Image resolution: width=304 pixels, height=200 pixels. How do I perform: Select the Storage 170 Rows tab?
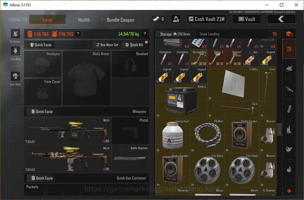click(x=175, y=34)
